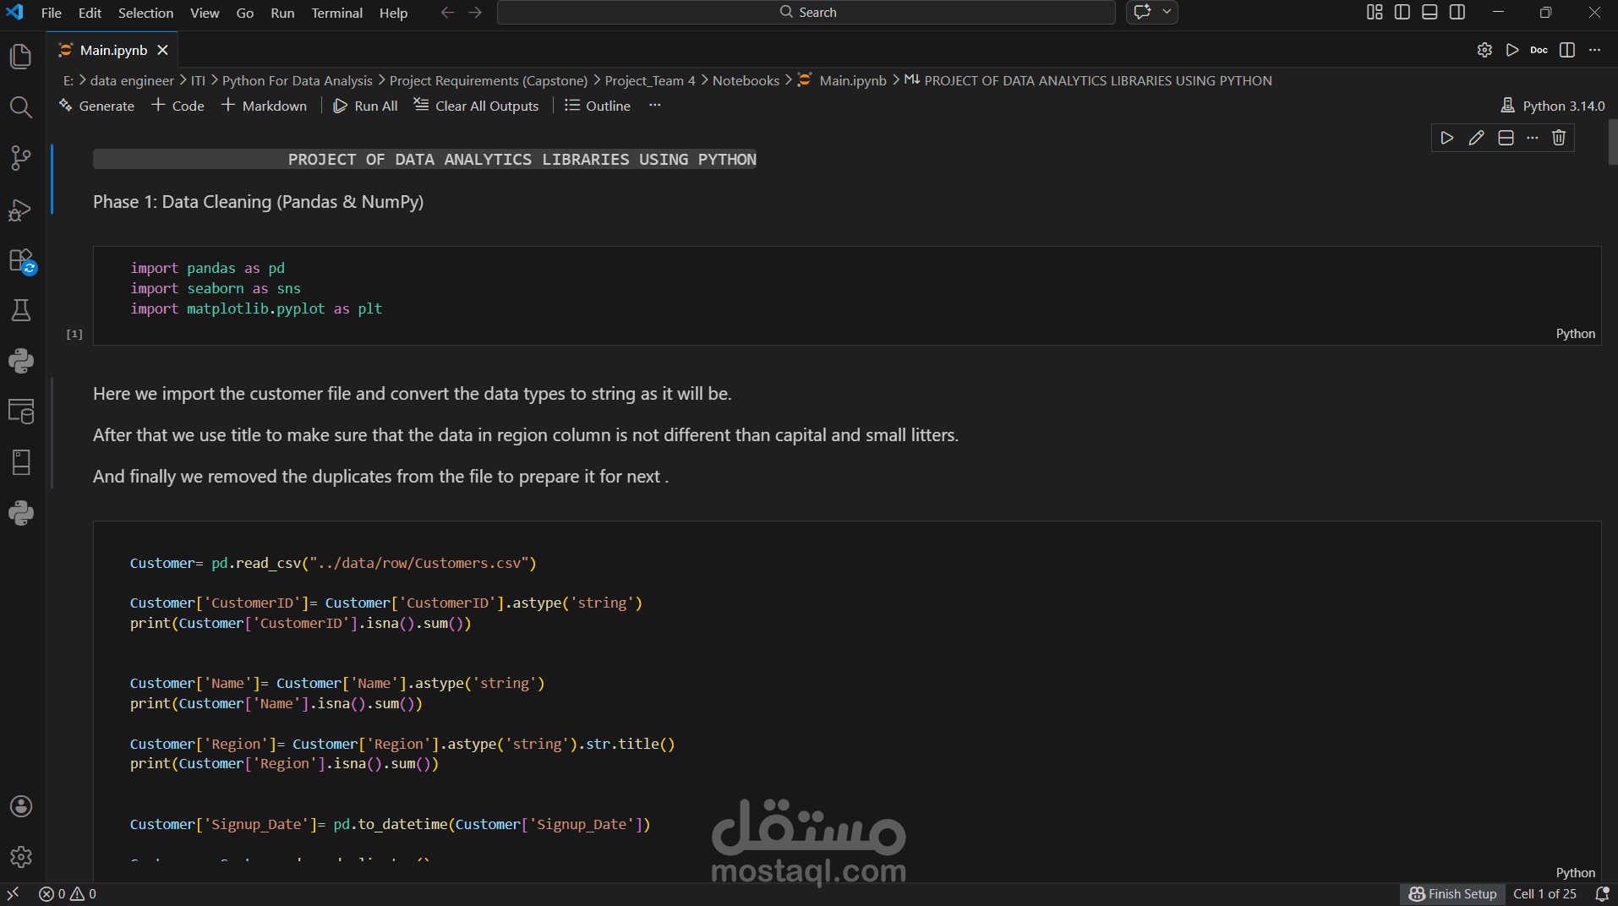The height and width of the screenshot is (906, 1618).
Task: Toggle the primary side bar
Action: [x=1402, y=12]
